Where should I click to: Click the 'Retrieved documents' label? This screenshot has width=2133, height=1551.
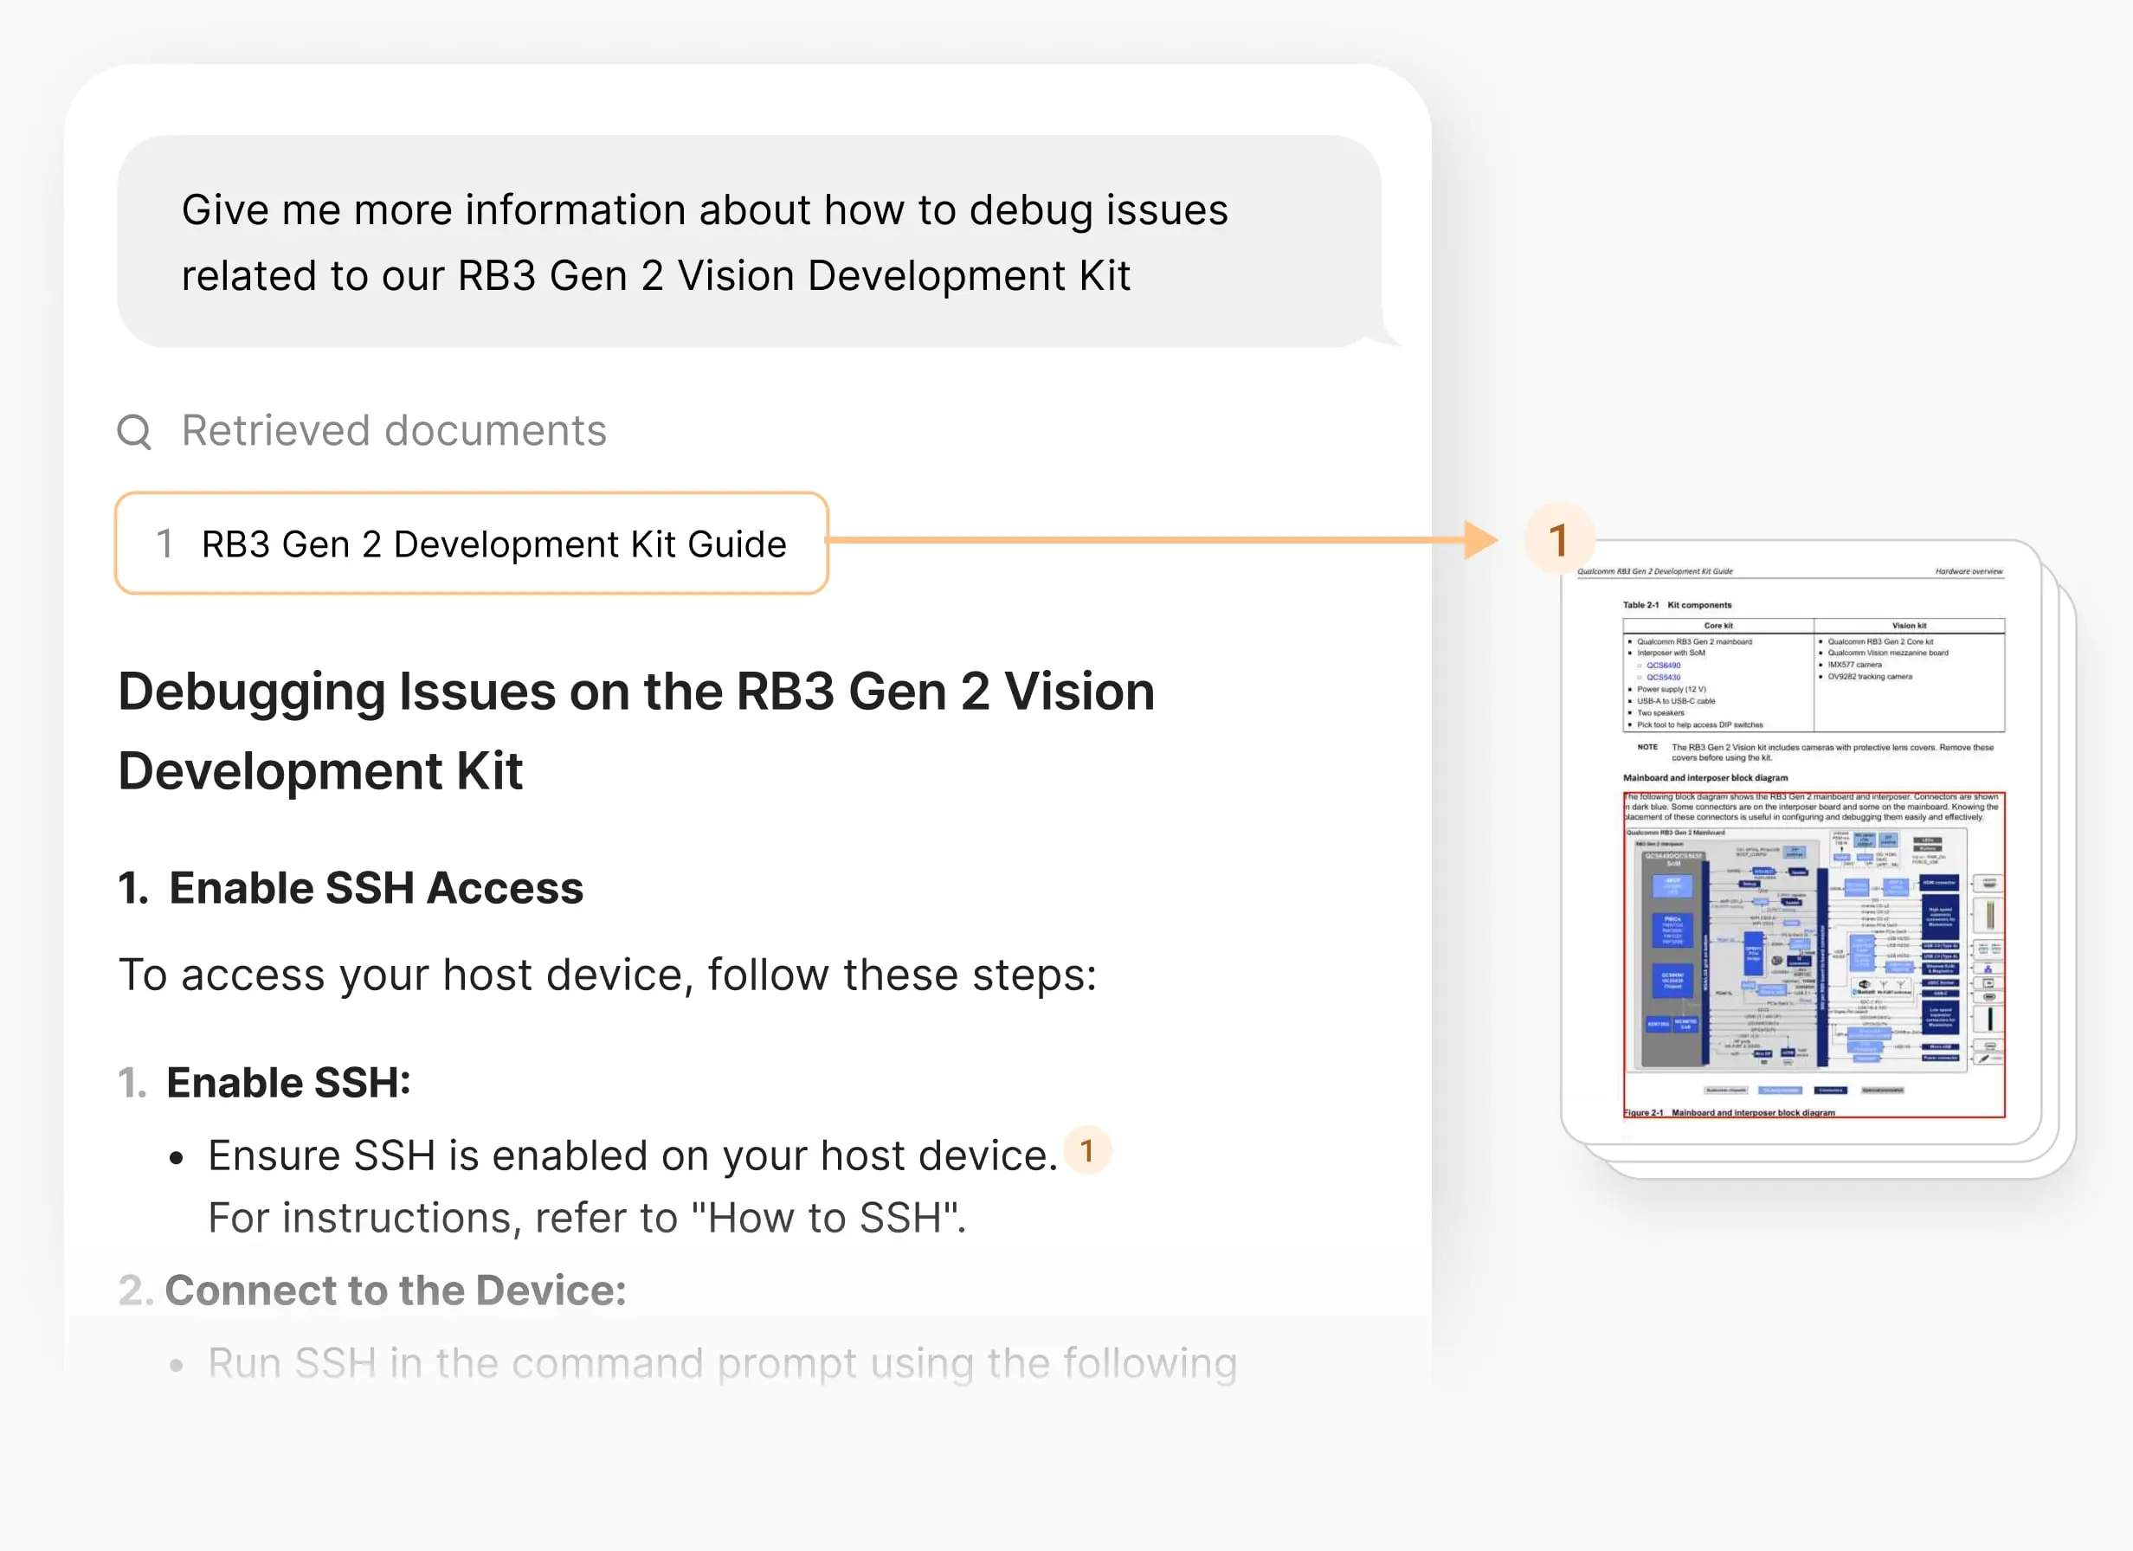pos(394,431)
